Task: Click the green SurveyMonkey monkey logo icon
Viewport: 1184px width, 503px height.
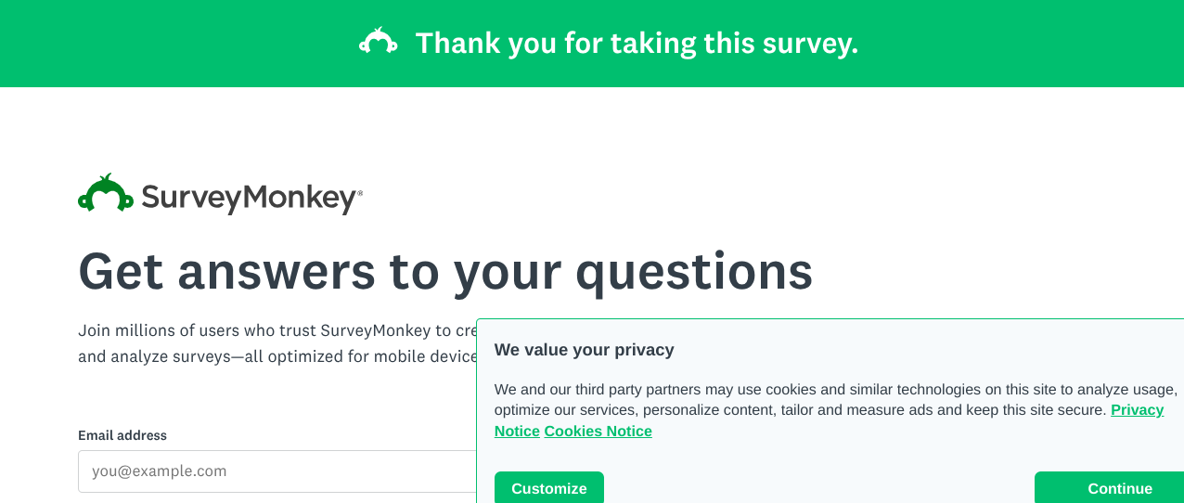Action: point(106,194)
